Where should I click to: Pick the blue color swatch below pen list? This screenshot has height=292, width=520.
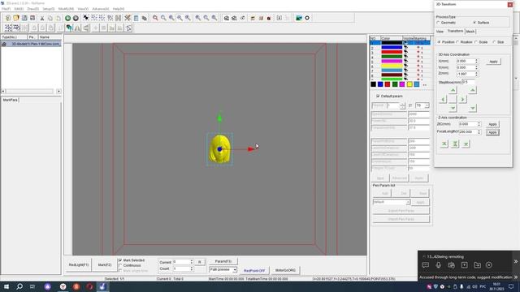[x=380, y=84]
